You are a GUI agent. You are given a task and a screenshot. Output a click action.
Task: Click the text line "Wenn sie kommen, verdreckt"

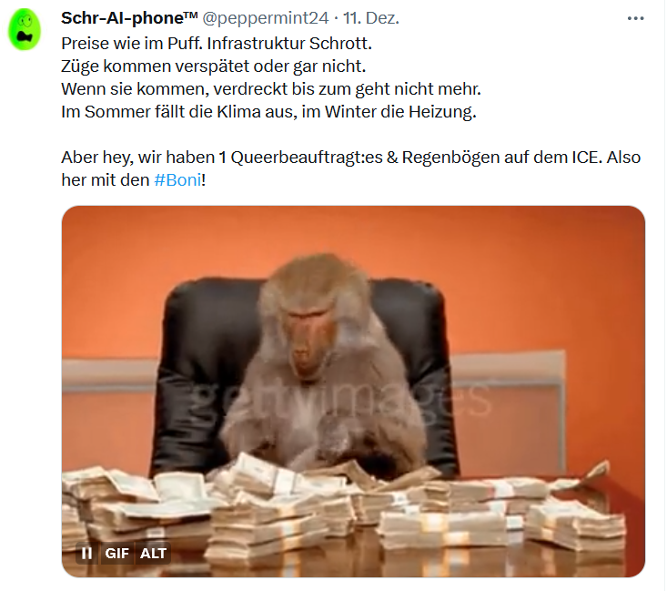coord(271,89)
